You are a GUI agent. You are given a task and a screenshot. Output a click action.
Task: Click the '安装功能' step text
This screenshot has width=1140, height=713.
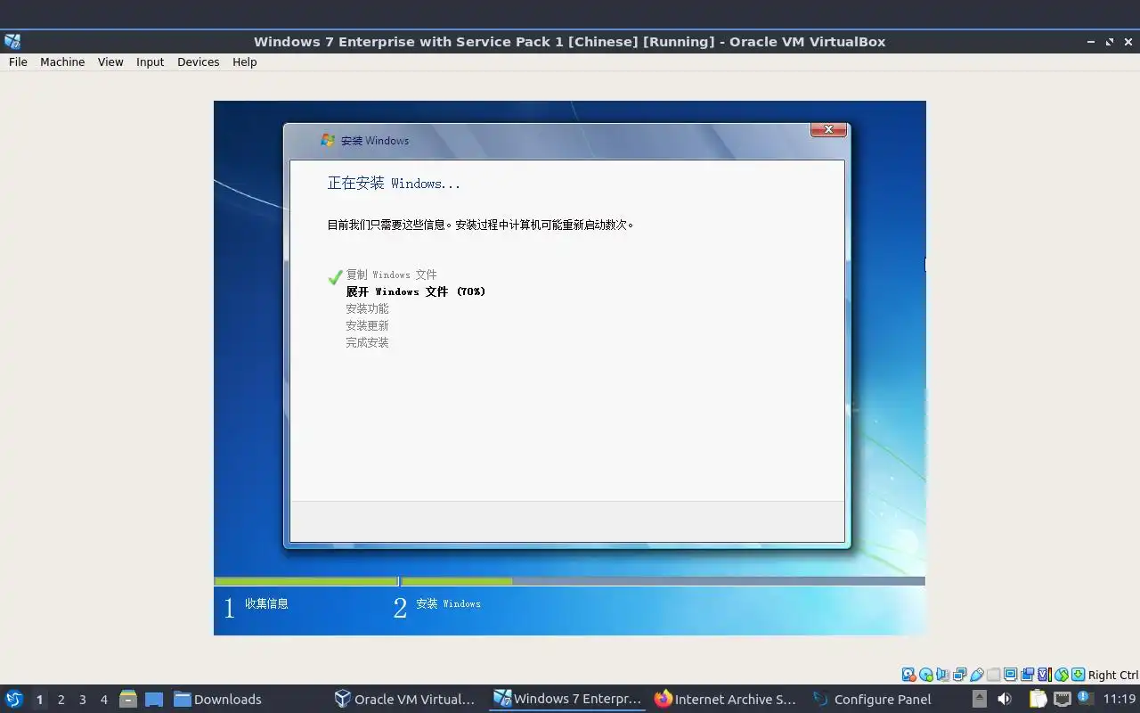(367, 308)
